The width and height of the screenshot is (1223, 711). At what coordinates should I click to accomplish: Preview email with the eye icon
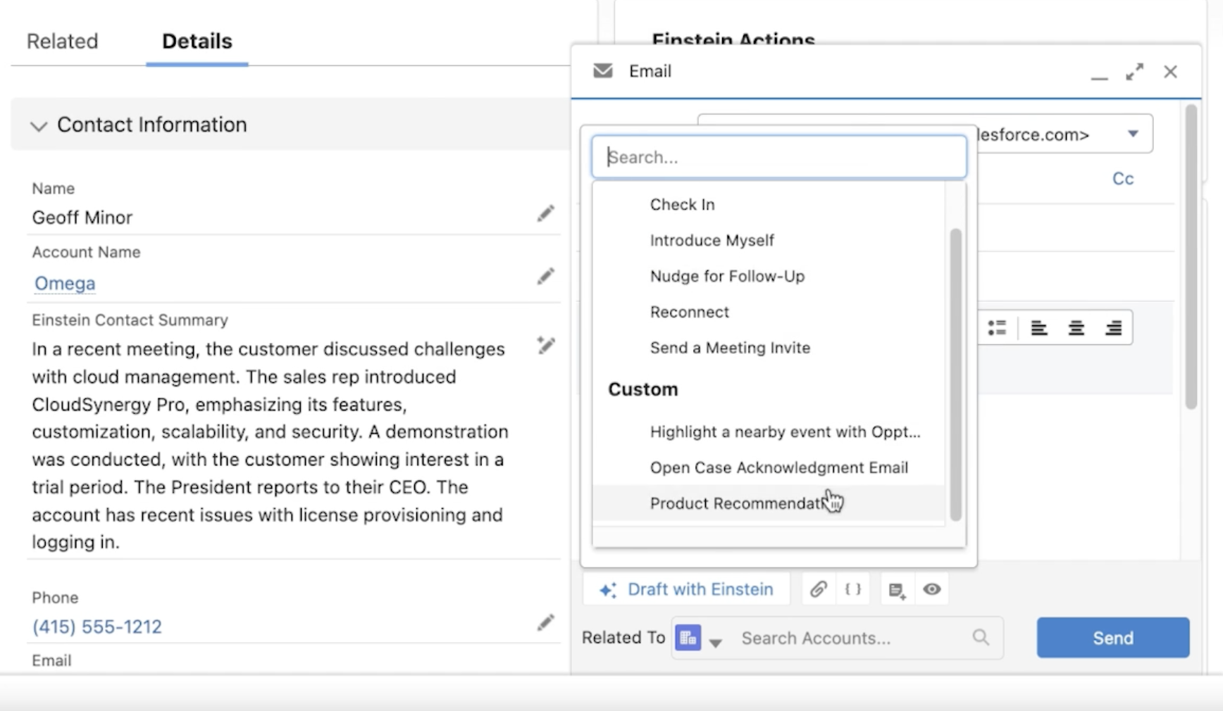pos(931,589)
